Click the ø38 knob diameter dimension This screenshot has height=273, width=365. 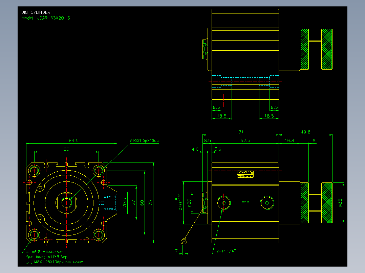coord(340,203)
